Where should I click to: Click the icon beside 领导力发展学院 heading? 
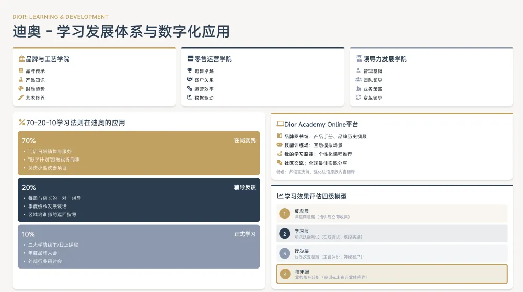coord(359,58)
